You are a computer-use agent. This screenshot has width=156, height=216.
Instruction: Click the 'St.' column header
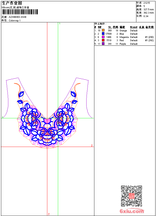click(110, 27)
